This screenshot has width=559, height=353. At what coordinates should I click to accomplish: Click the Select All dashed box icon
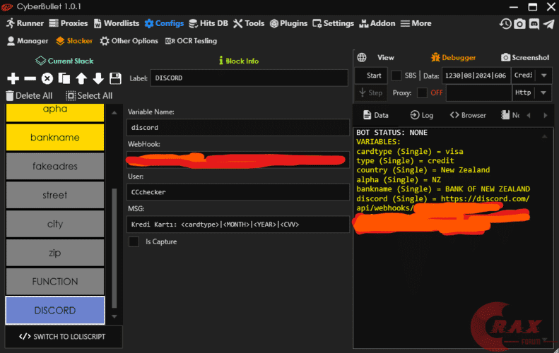pyautogui.click(x=71, y=95)
